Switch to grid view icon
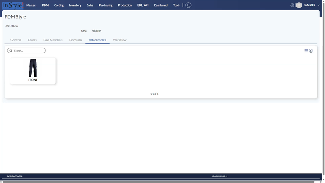Viewport: 325px width, 183px height. click(x=311, y=51)
